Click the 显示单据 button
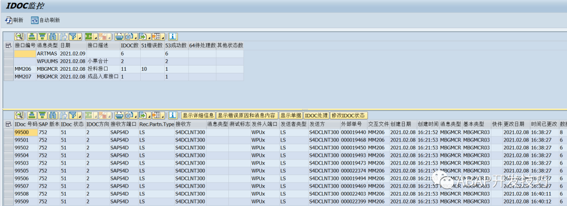This screenshot has width=567, height=206. (x=291, y=115)
